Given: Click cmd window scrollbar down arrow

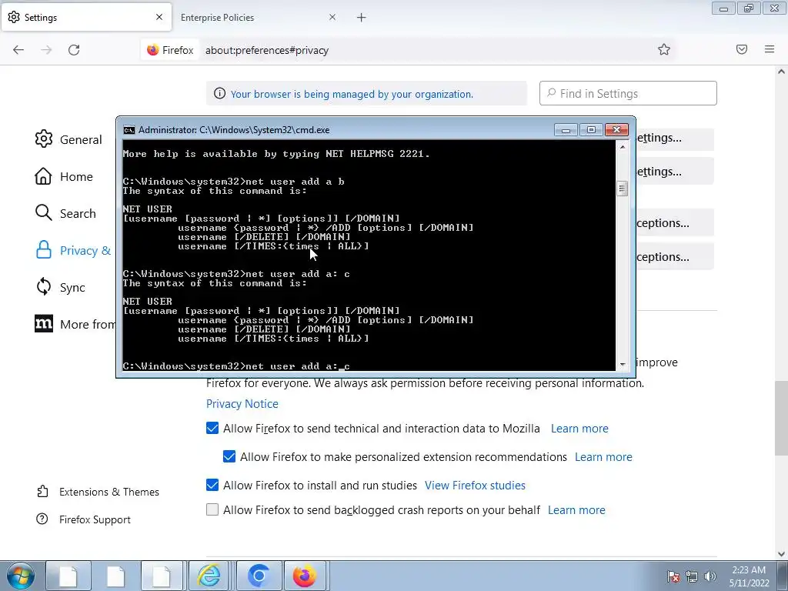Looking at the screenshot, I should pyautogui.click(x=622, y=365).
